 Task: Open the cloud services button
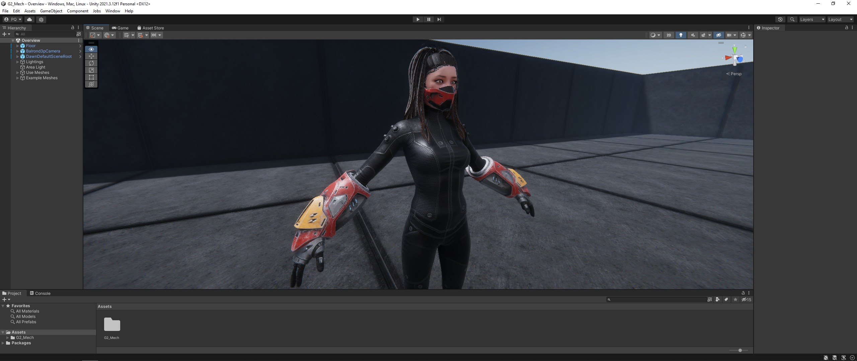[29, 19]
